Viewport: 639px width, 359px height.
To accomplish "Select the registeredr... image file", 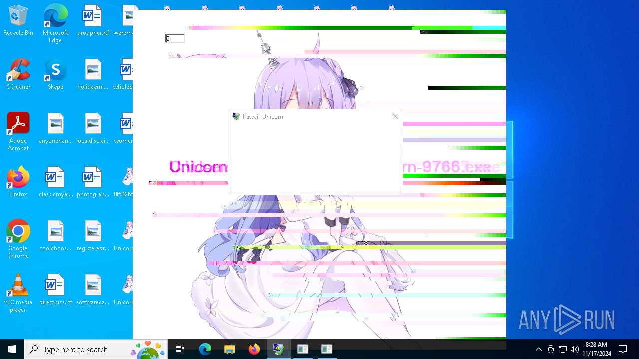I will pos(93,236).
